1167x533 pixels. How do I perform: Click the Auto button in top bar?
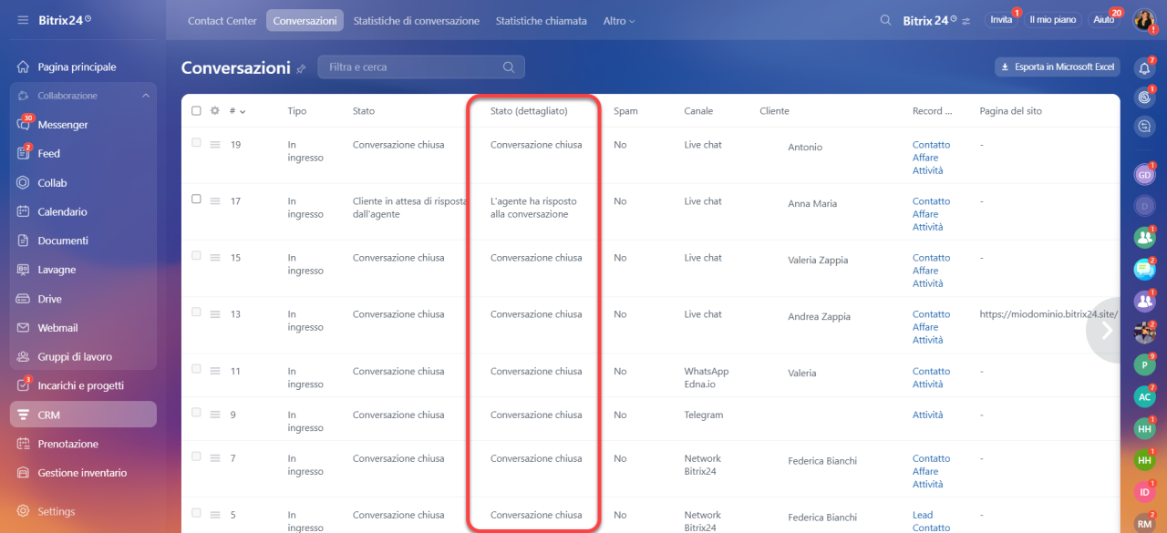click(1104, 20)
